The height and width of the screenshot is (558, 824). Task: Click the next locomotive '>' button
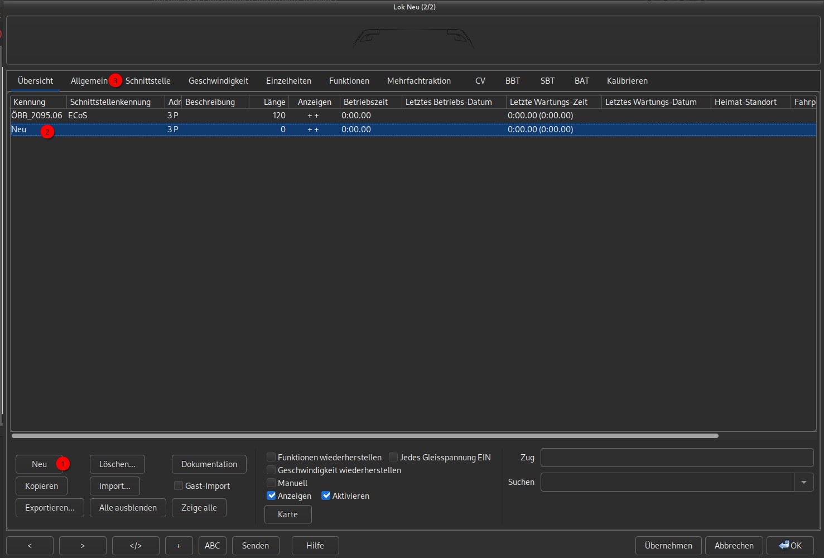pyautogui.click(x=83, y=546)
